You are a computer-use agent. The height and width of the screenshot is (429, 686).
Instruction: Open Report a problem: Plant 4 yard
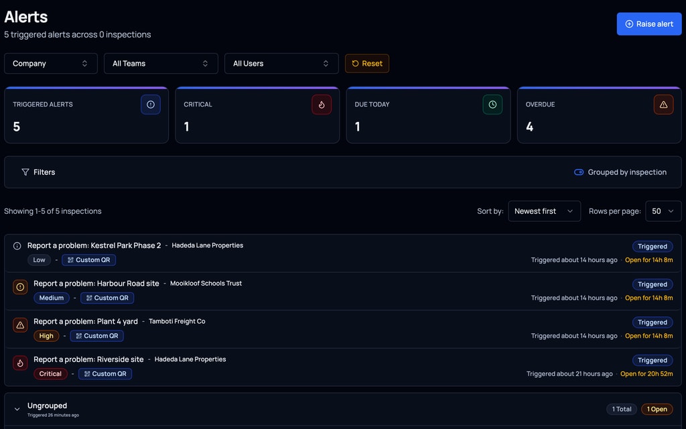click(86, 321)
